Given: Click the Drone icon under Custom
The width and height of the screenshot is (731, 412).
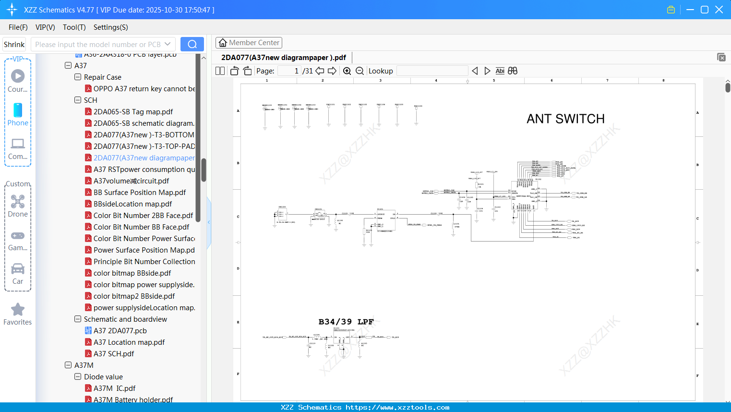Looking at the screenshot, I should [x=18, y=202].
